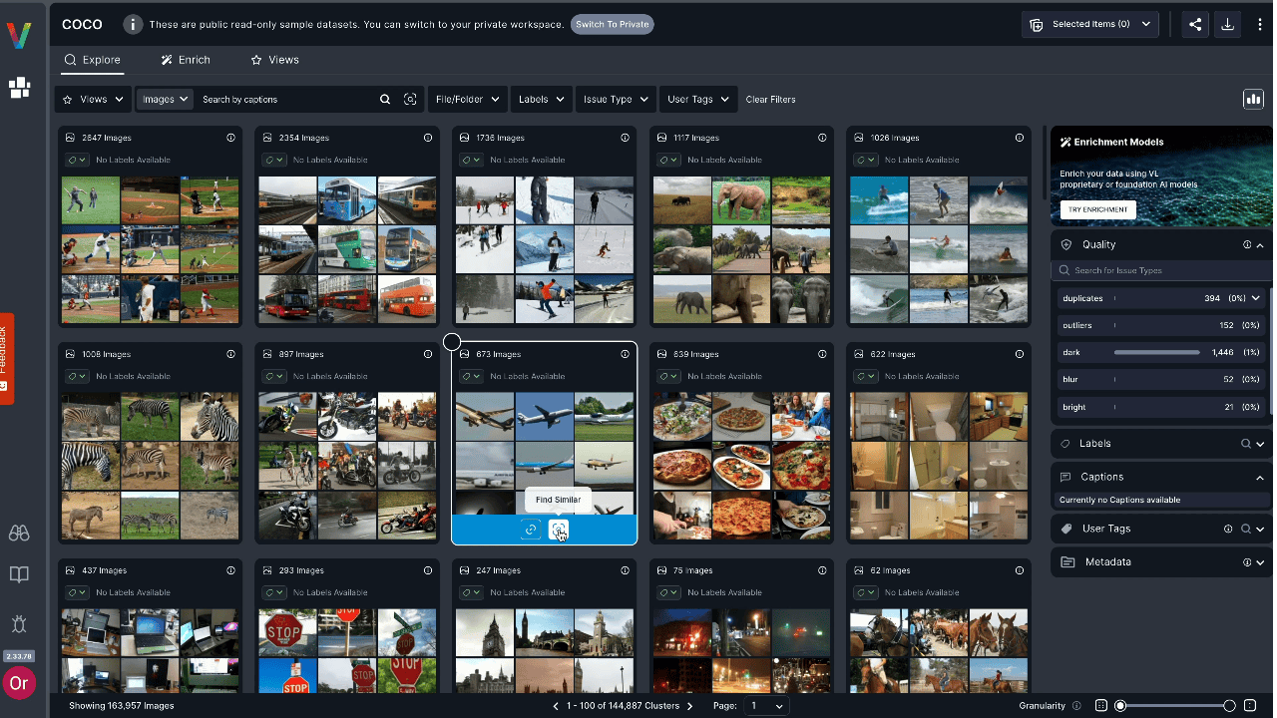Click the Find Similar icon on airplane cluster

559,531
